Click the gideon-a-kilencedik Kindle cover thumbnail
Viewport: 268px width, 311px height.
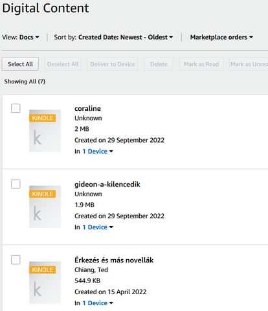(45, 207)
